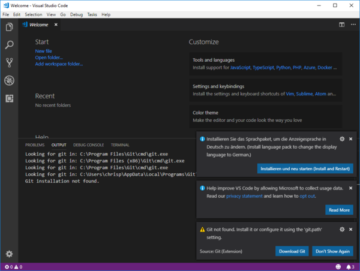360x271 pixels.
Task: Open gear options on language pack notification
Action: (x=342, y=138)
